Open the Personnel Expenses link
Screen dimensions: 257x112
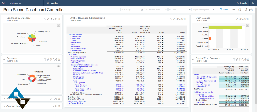[78, 57]
